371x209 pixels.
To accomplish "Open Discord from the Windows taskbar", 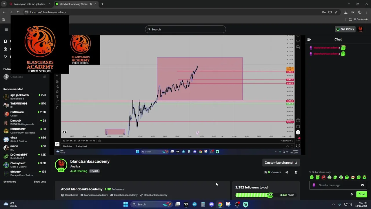I will pyautogui.click(x=212, y=204).
